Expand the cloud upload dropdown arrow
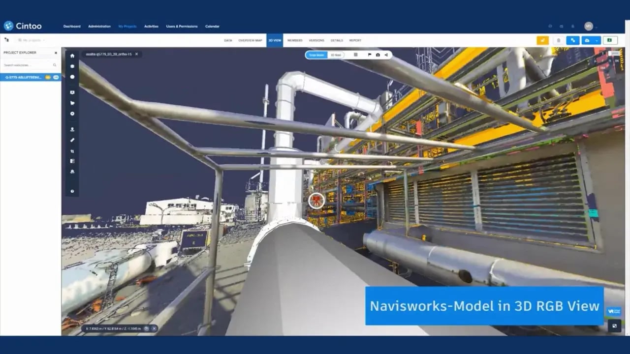This screenshot has height=354, width=630. (597, 40)
